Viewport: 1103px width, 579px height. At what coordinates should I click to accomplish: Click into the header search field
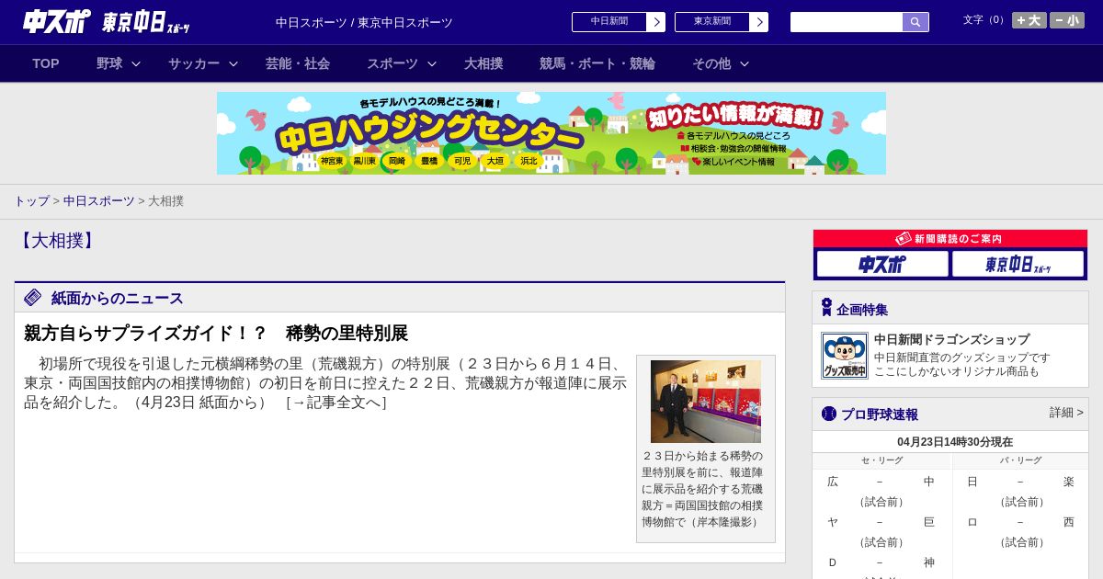coord(847,22)
